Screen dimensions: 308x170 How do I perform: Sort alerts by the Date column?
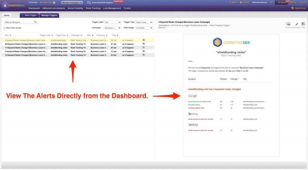click(90, 35)
